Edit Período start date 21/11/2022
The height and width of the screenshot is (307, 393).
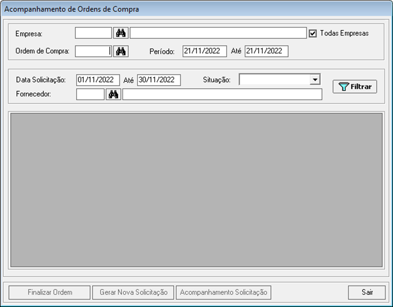pyautogui.click(x=204, y=51)
